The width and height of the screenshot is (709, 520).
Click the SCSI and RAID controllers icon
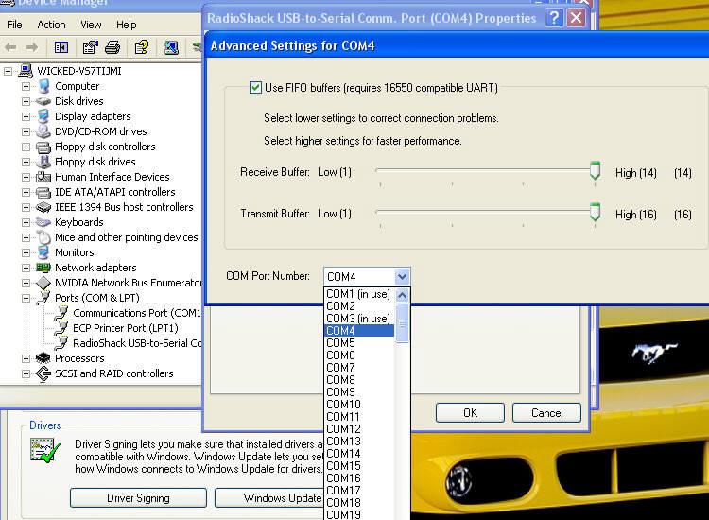coord(43,373)
